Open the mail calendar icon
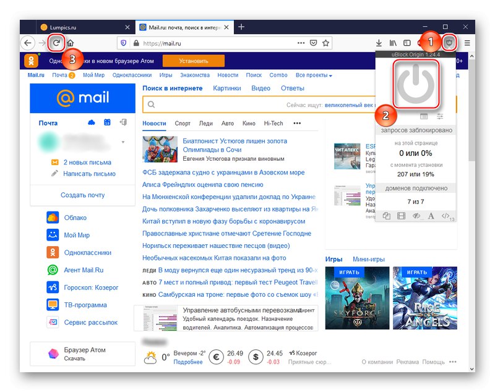495x392 pixels. point(107,122)
